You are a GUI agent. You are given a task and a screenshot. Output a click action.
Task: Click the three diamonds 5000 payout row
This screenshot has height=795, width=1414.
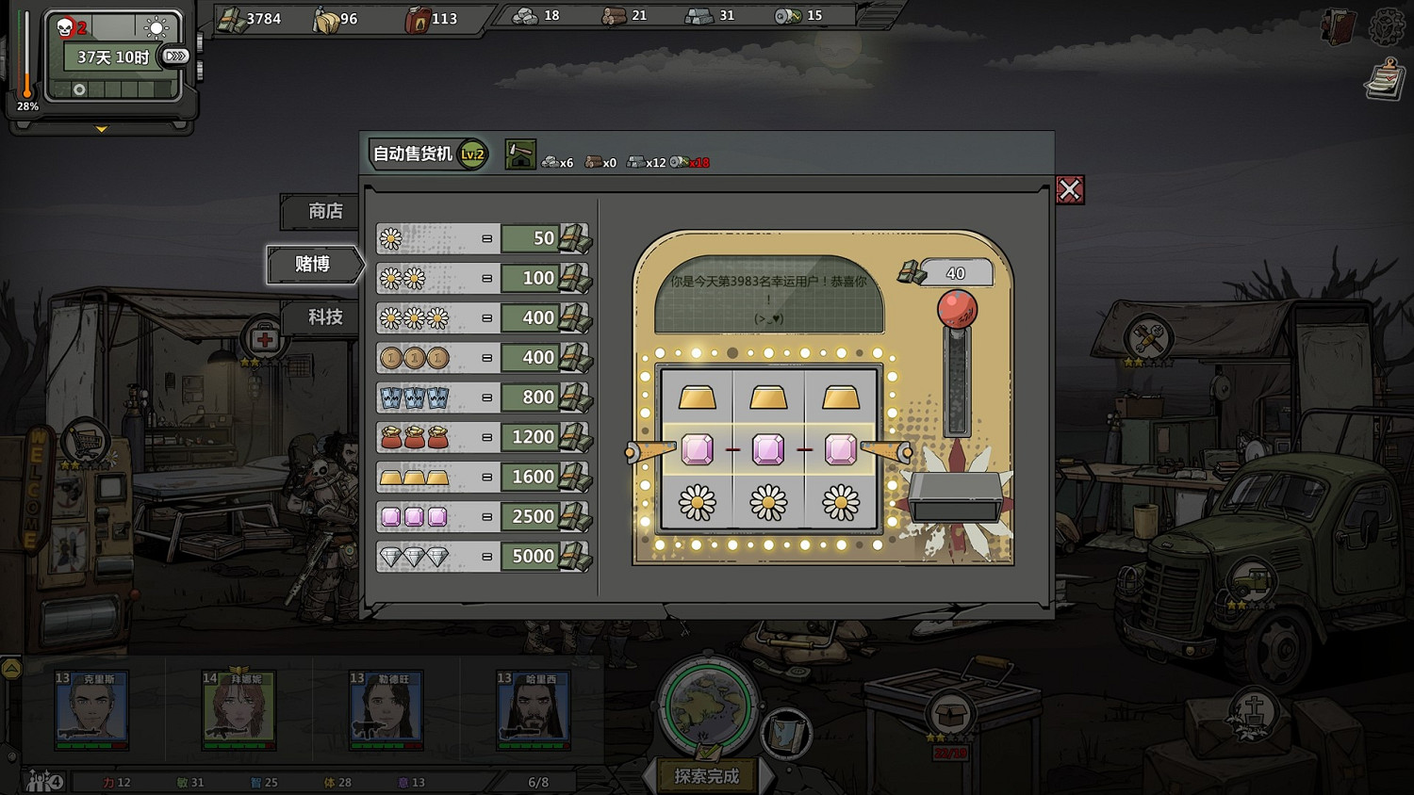click(484, 557)
